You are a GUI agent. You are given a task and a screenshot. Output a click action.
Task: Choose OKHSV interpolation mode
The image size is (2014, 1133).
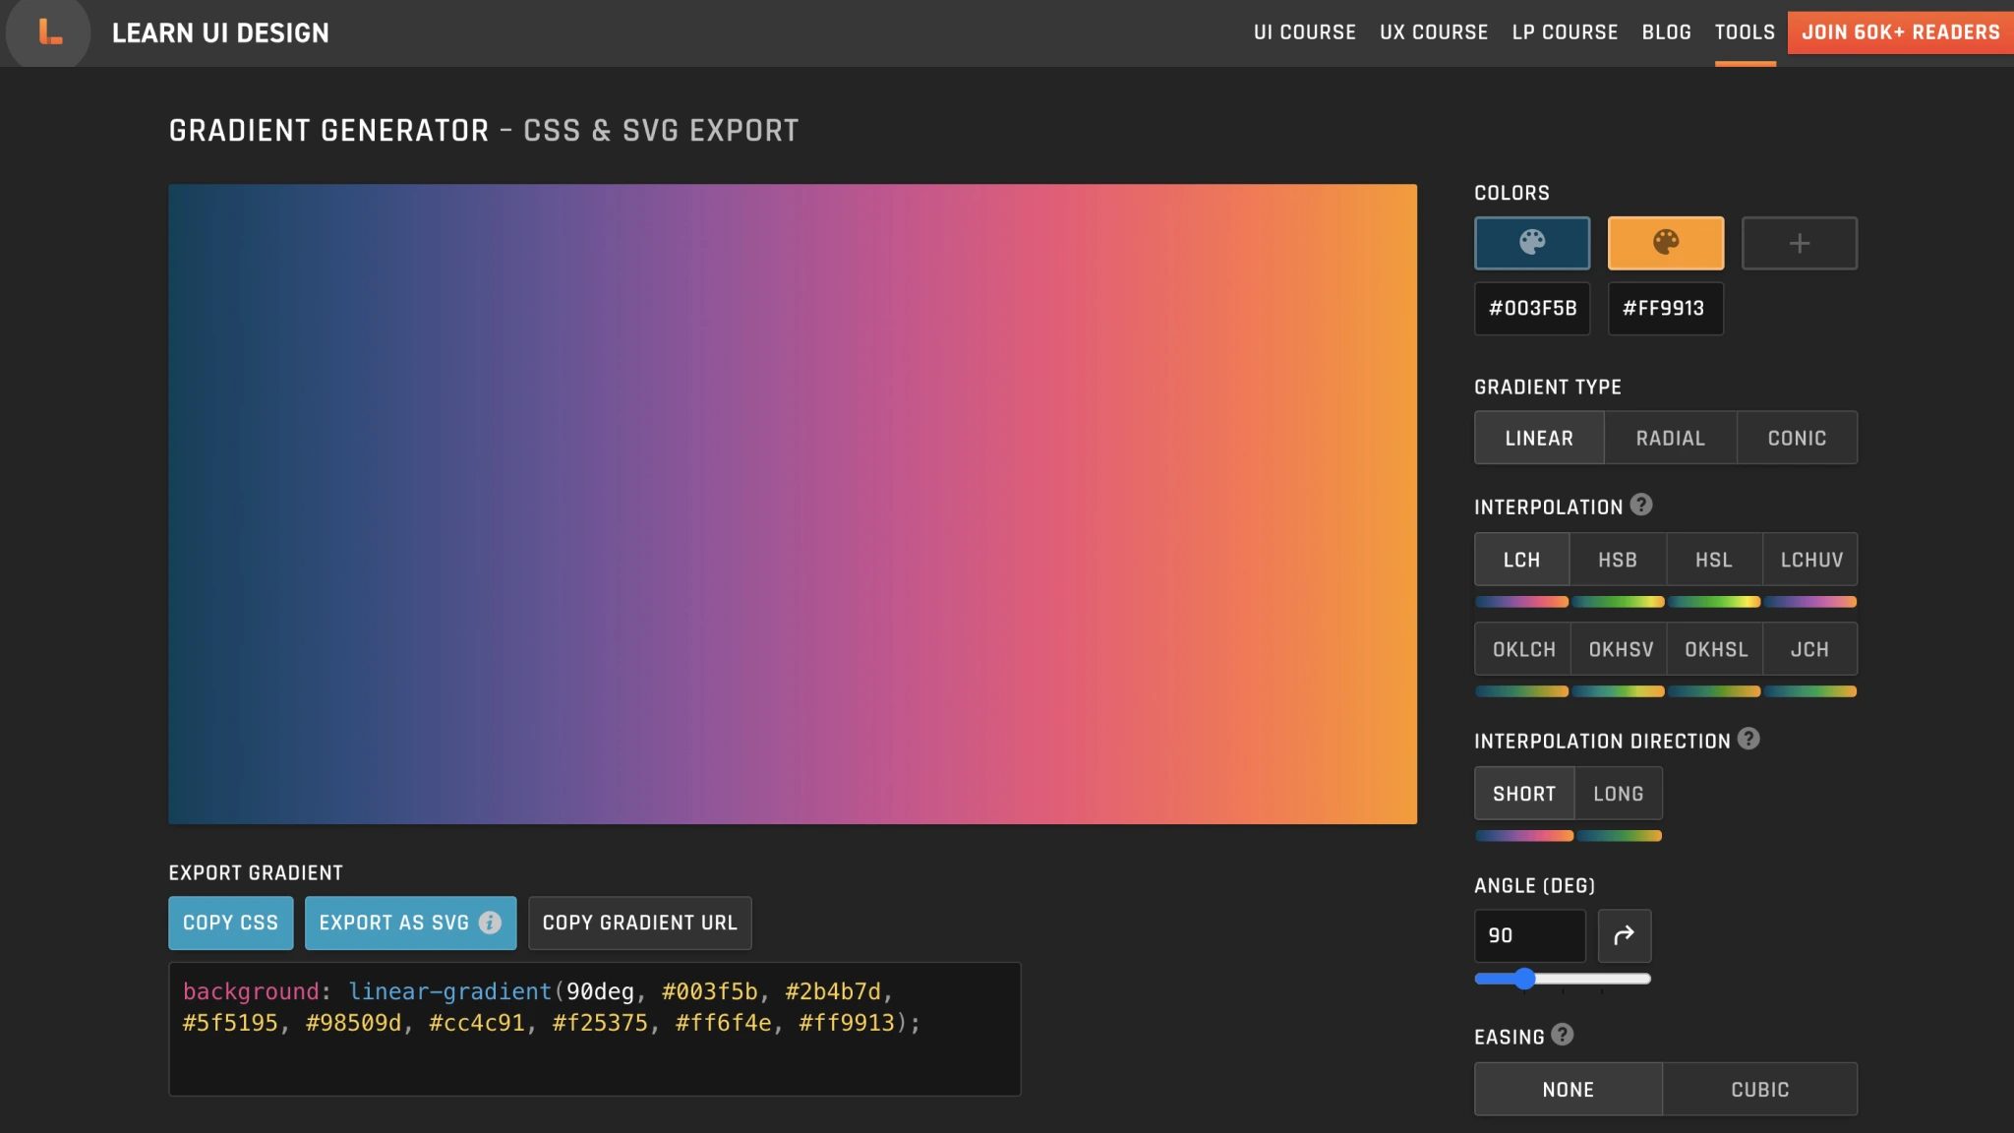pos(1619,649)
